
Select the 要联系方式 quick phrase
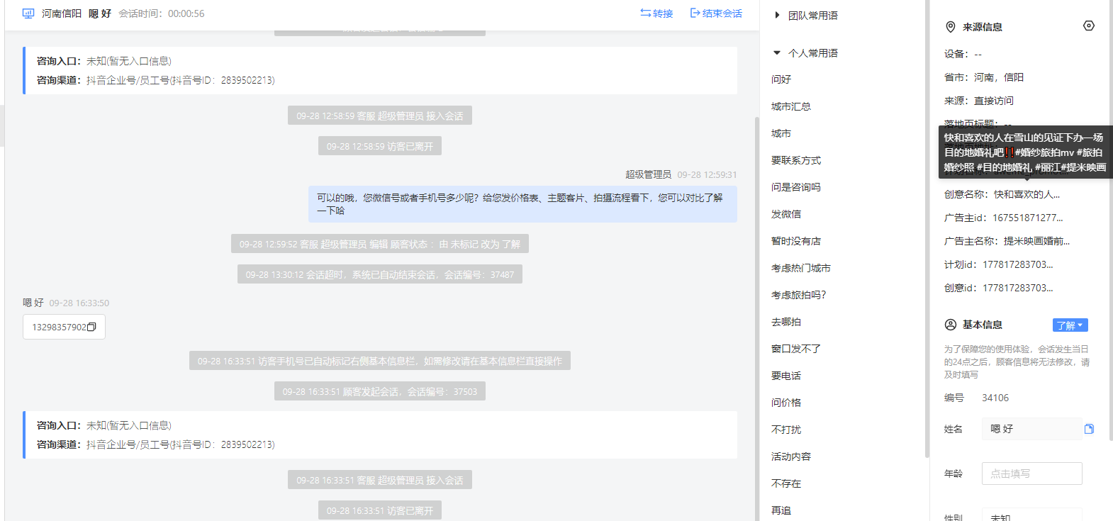tap(796, 160)
